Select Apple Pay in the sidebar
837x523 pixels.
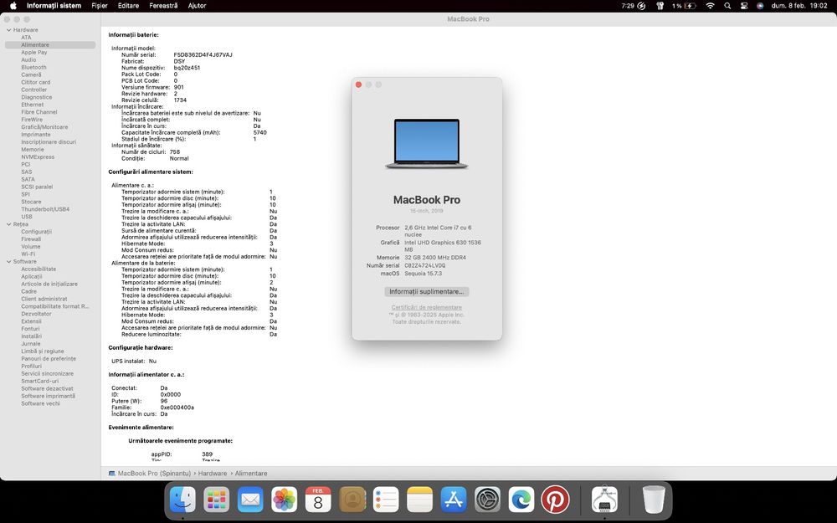[34, 52]
